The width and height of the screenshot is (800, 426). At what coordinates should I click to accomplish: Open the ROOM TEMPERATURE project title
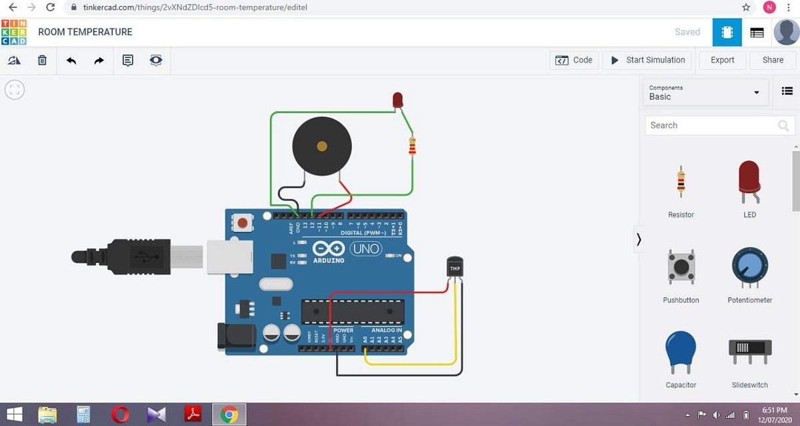[85, 31]
